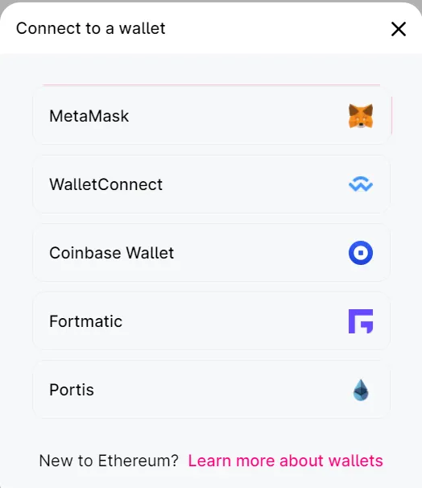
Task: Choose the MetaMask wallet option
Action: (x=211, y=116)
